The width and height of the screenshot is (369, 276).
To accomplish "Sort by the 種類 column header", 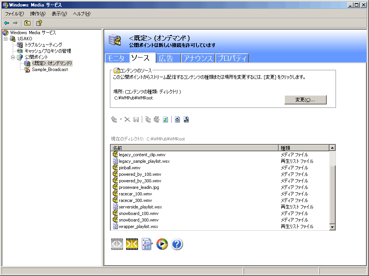I will tap(304, 148).
